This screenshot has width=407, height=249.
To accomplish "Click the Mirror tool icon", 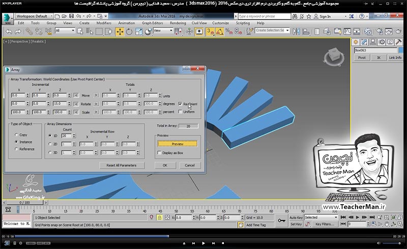I will 296,32.
